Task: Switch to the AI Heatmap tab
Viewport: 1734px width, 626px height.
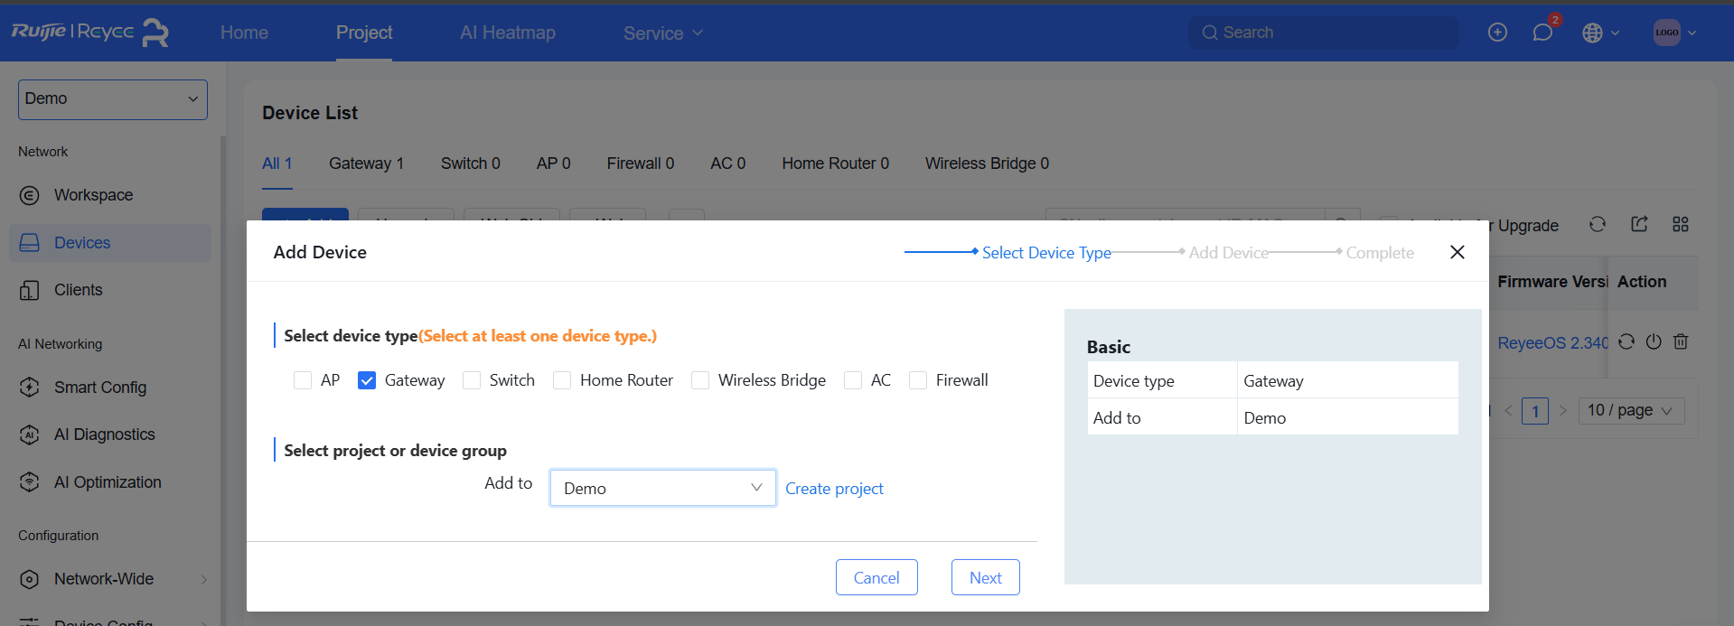Action: pyautogui.click(x=507, y=33)
